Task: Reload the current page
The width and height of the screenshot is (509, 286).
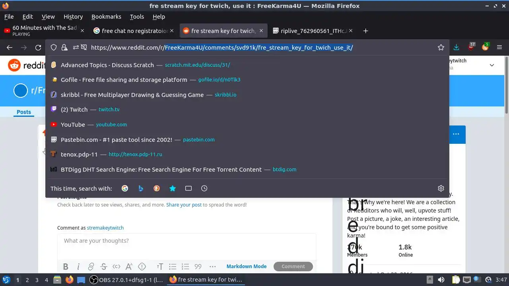Action: [38, 48]
